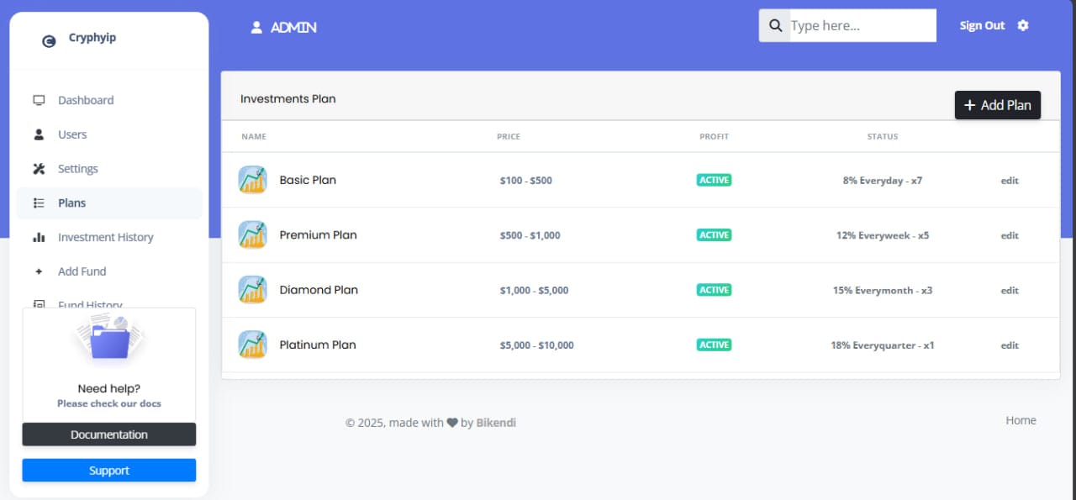
Task: Open the Fund History icon
Action: pos(39,305)
